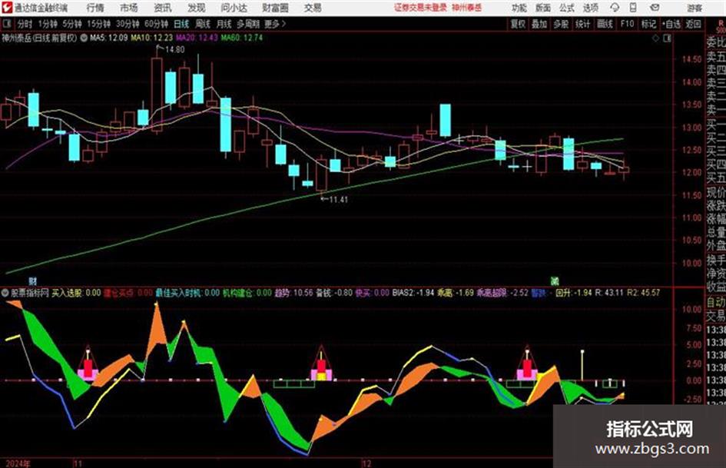The width and height of the screenshot is (726, 468).
Task: Switch to 周线 weekly period
Action: click(203, 24)
